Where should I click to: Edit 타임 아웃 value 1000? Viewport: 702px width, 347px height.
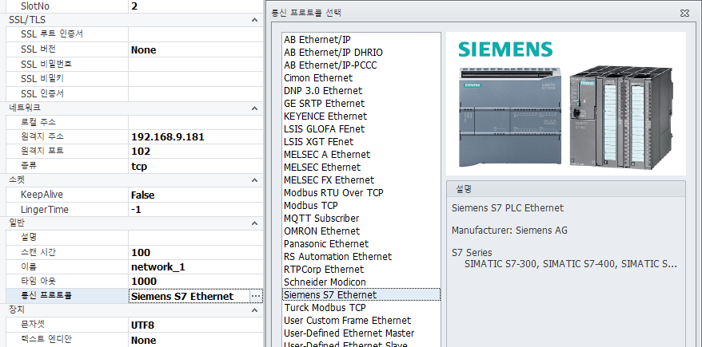(x=196, y=282)
